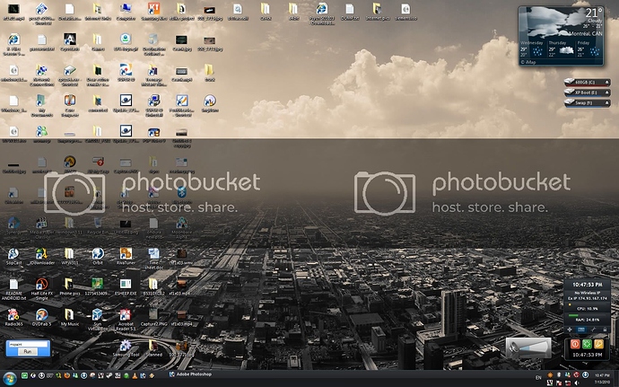
Task: Select the Samsung Tool desktop icon
Action: click(x=125, y=347)
